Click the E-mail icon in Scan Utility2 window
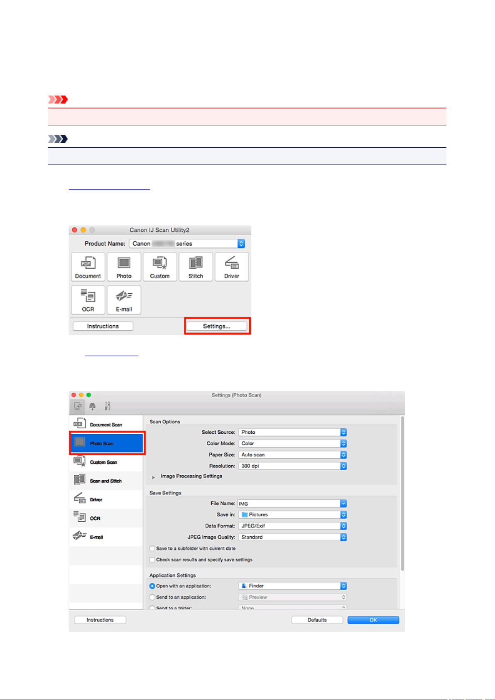This screenshot has height=700, width=495. click(124, 300)
